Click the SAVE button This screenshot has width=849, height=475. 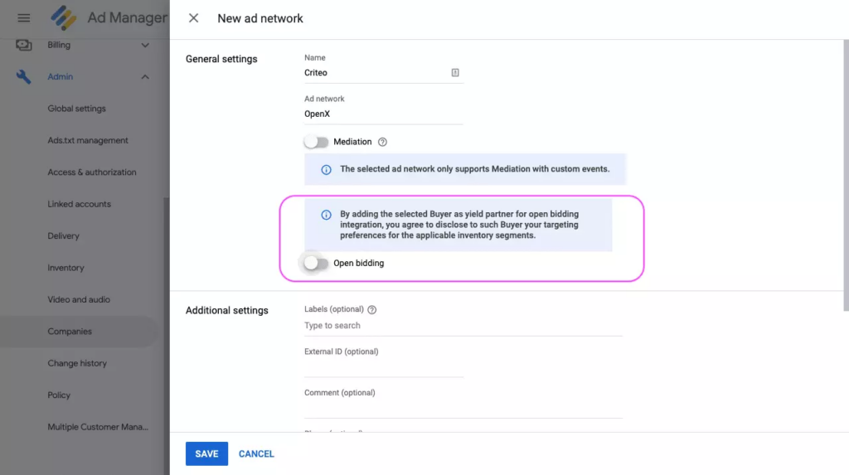[x=206, y=454]
